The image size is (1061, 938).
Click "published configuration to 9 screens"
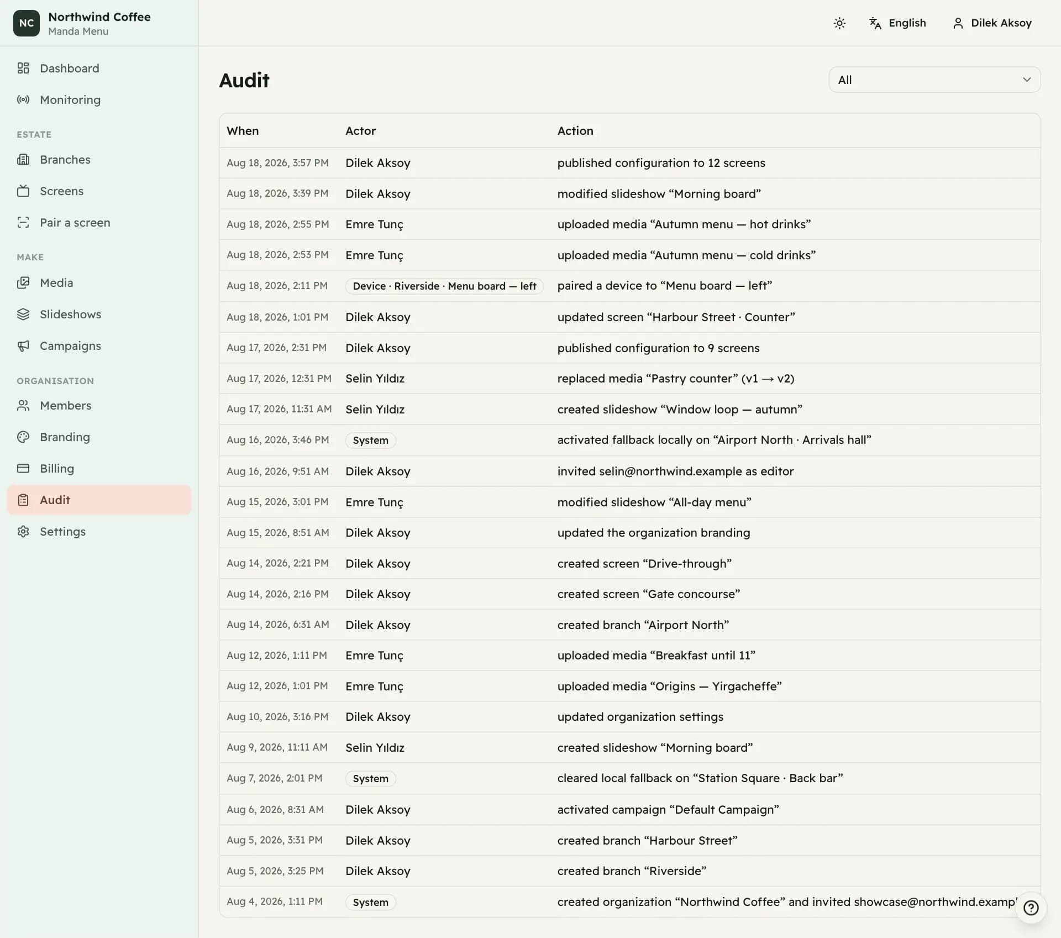[658, 348]
